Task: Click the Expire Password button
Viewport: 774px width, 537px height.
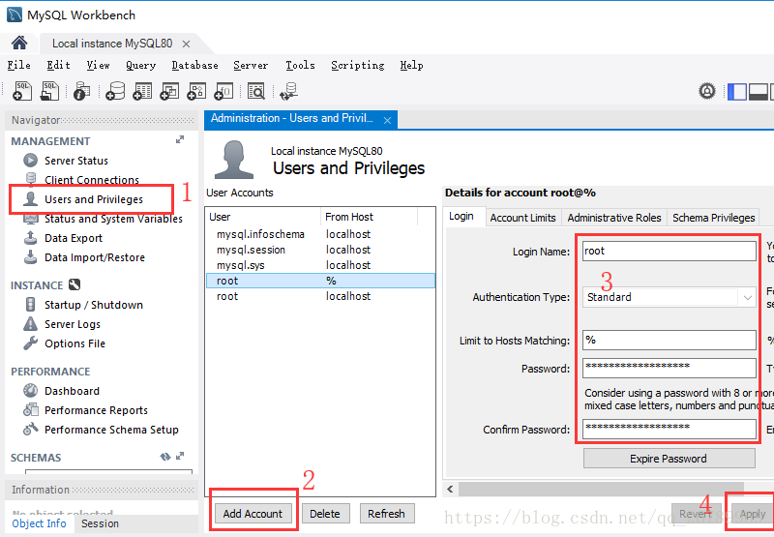Action: point(669,459)
